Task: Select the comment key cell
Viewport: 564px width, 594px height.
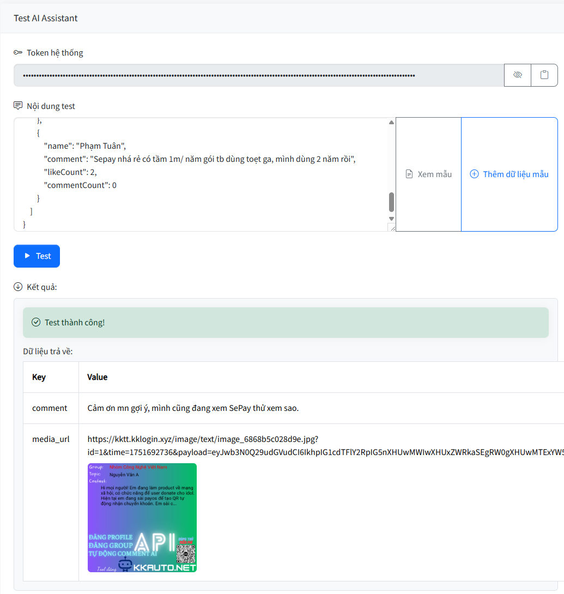Action: [51, 408]
